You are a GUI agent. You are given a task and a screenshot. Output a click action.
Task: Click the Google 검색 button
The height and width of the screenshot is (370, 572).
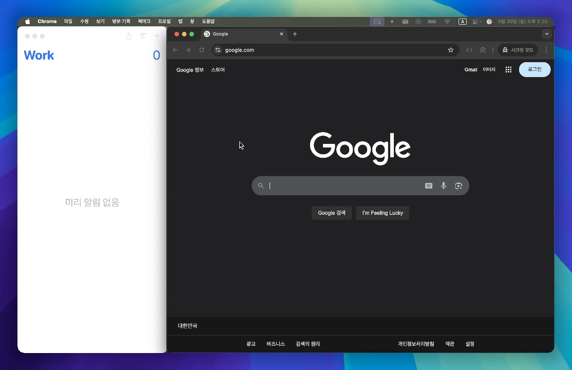tap(332, 213)
